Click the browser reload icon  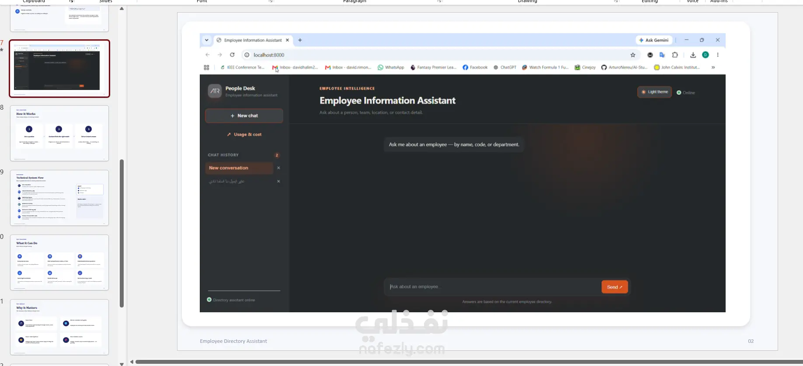coord(232,55)
